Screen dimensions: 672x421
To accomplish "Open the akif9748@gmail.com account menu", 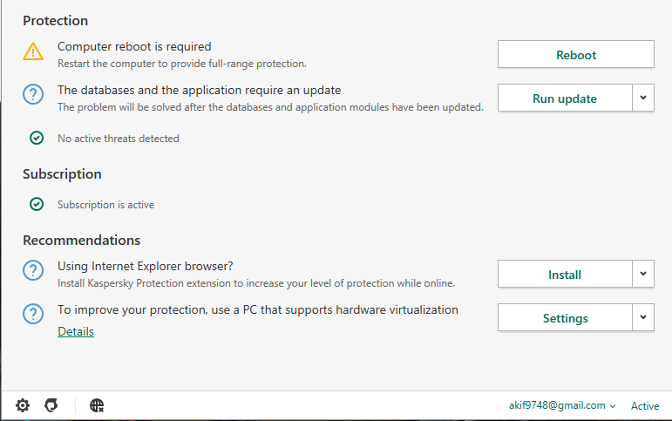I will (562, 405).
